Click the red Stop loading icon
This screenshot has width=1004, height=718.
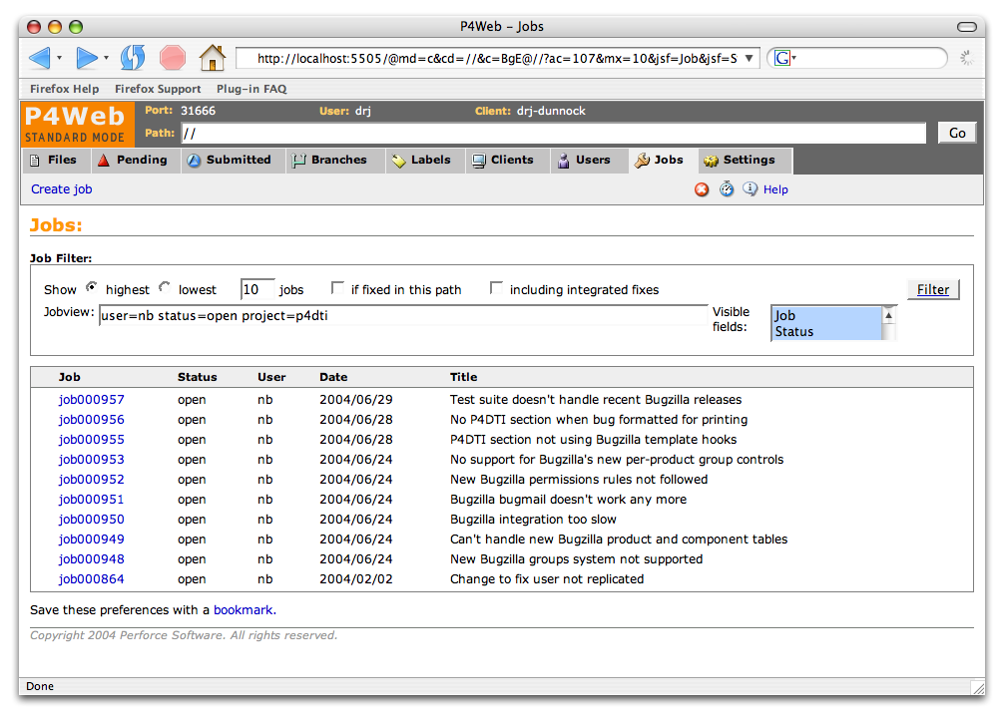173,58
